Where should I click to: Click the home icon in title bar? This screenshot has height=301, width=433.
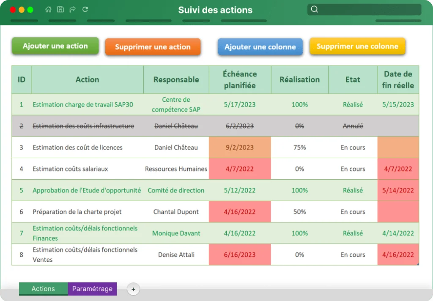(x=48, y=9)
